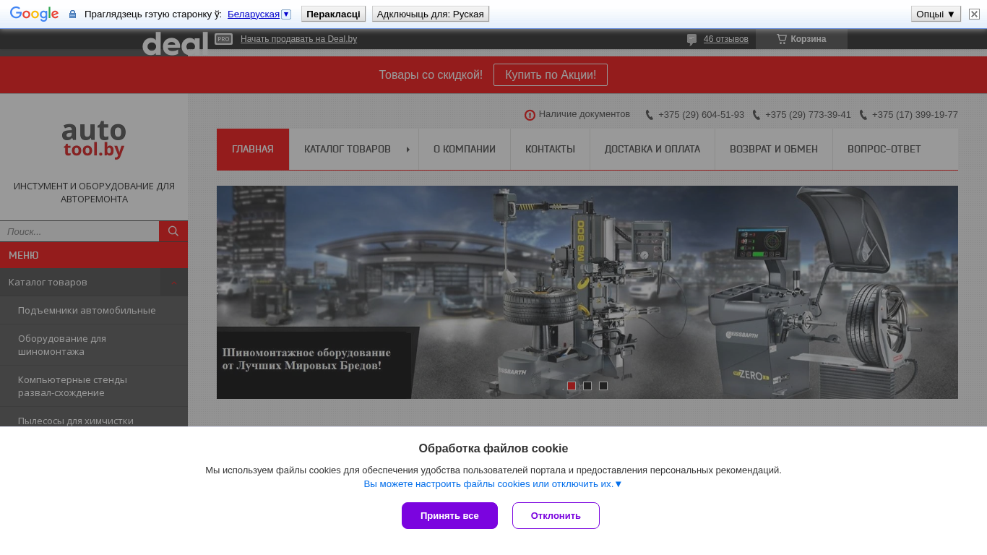987x555 pixels.
Task: Click phone icon beside +375 (29) 604-51-93
Action: pyautogui.click(x=650, y=115)
